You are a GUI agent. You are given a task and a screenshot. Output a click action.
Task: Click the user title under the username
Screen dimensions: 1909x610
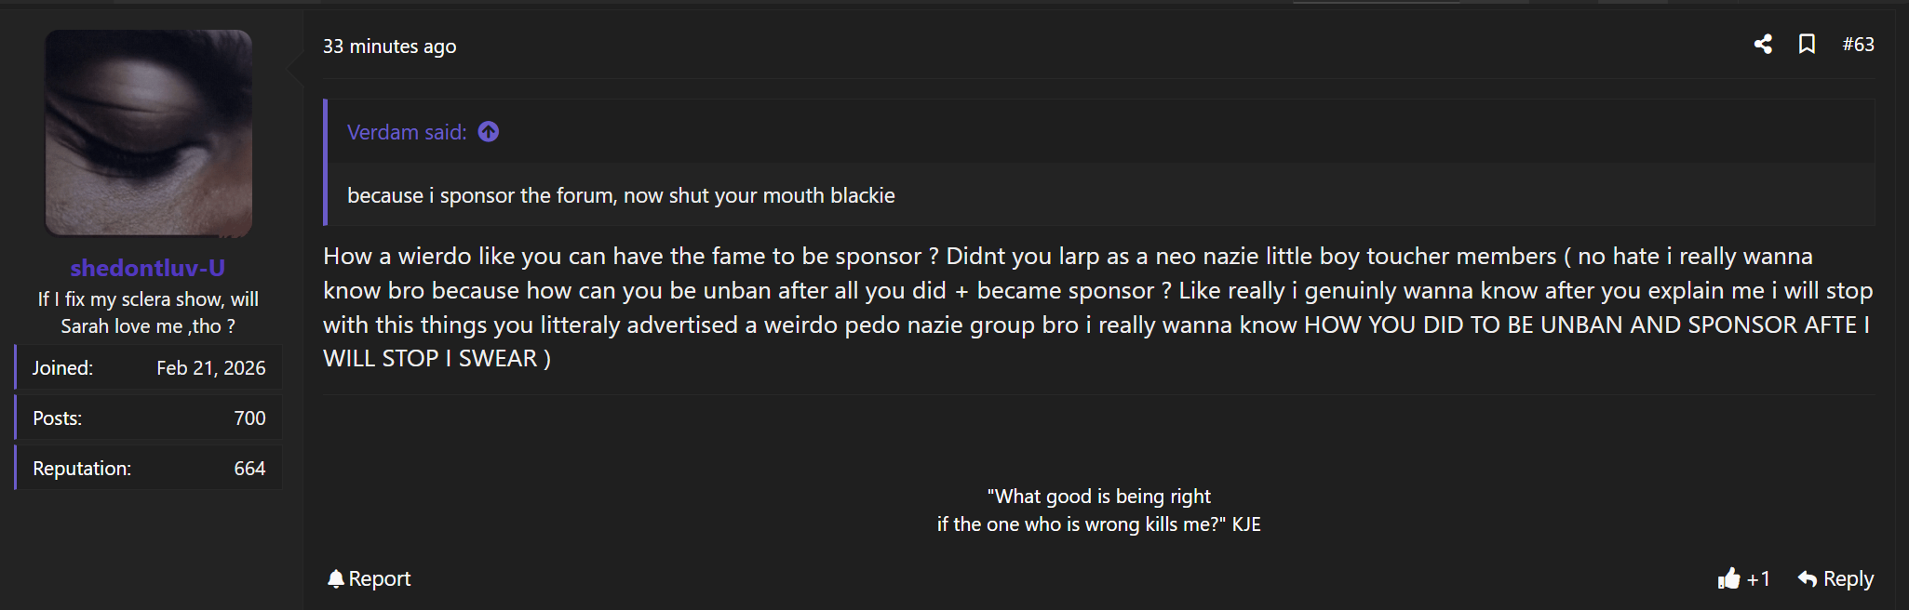[x=148, y=312]
